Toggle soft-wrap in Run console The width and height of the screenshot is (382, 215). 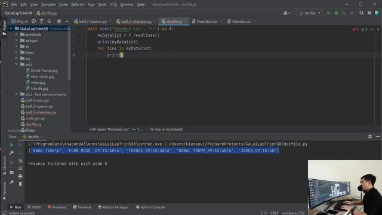click(x=20, y=161)
